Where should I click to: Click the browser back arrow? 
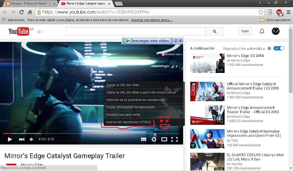point(5,12)
